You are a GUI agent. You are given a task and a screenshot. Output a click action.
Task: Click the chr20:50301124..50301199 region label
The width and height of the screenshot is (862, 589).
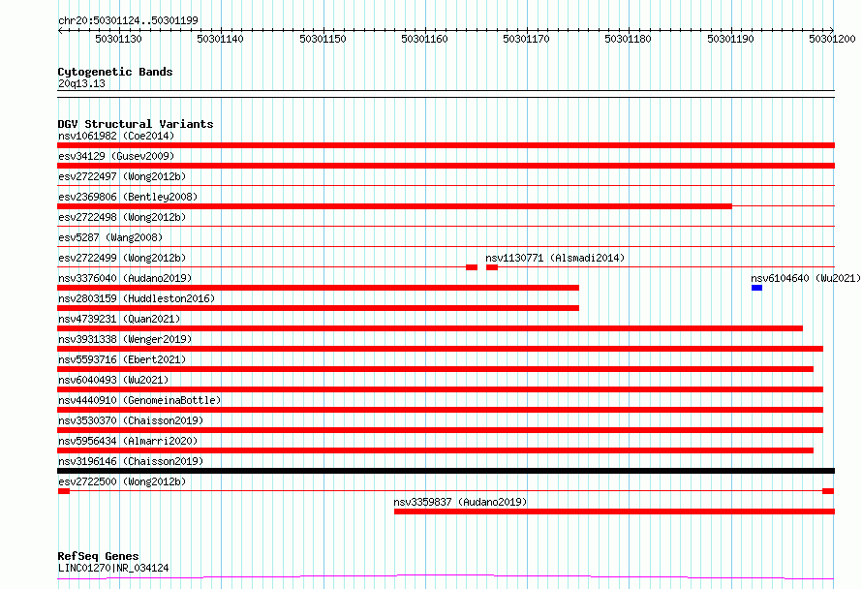(128, 20)
